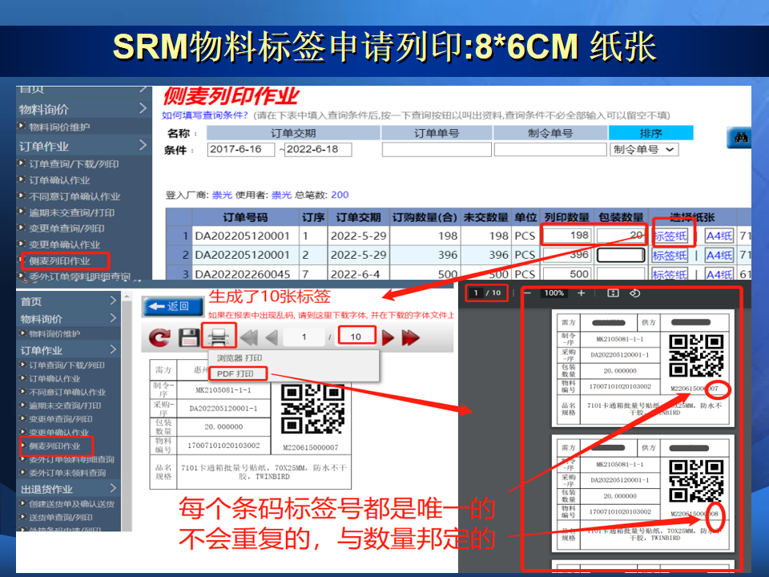Click A4纸 link for order row 3
The image size is (769, 577).
[x=719, y=274]
